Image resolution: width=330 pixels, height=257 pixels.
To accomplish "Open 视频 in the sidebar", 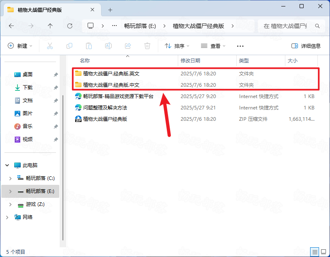I will [27, 139].
